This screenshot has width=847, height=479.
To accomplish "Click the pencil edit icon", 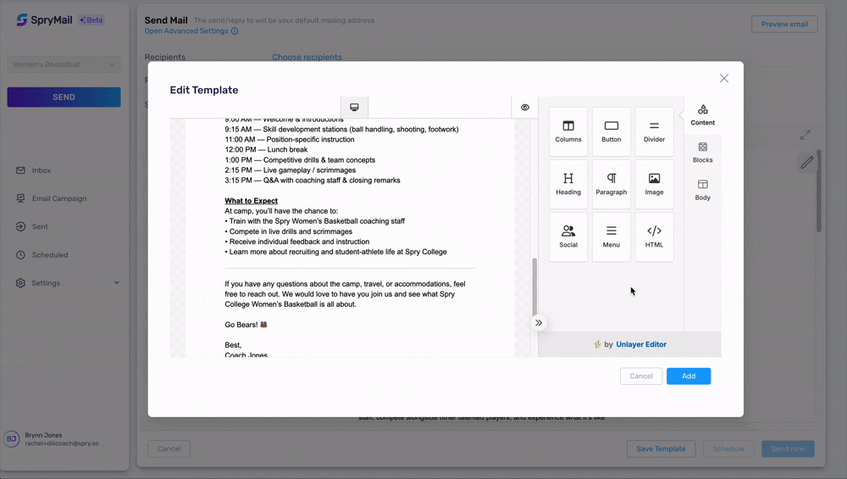I will tap(806, 162).
